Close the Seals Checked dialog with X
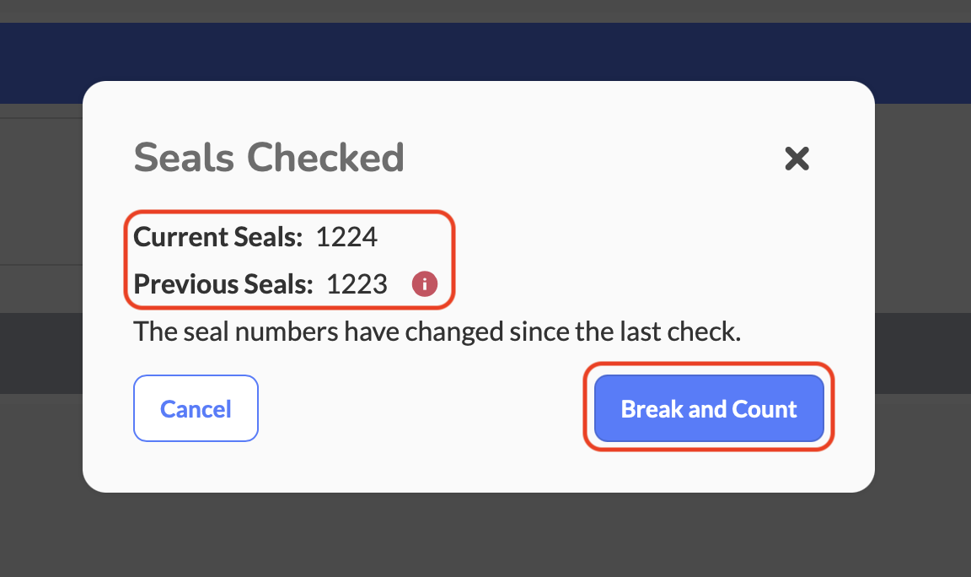This screenshot has height=577, width=971. [797, 158]
